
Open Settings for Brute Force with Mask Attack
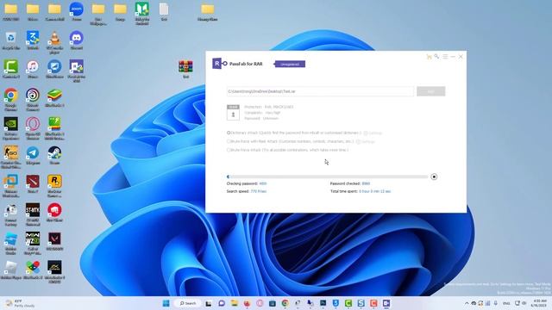pyautogui.click(x=366, y=141)
